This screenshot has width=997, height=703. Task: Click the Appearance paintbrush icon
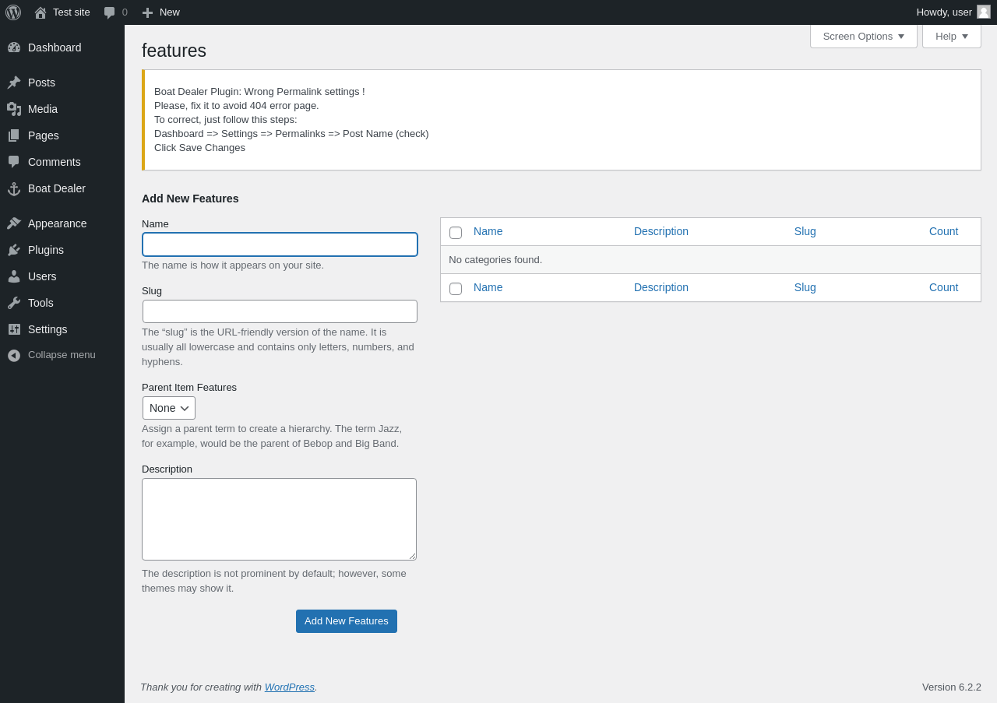point(14,223)
